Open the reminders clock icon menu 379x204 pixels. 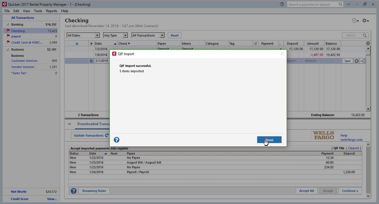355,21
